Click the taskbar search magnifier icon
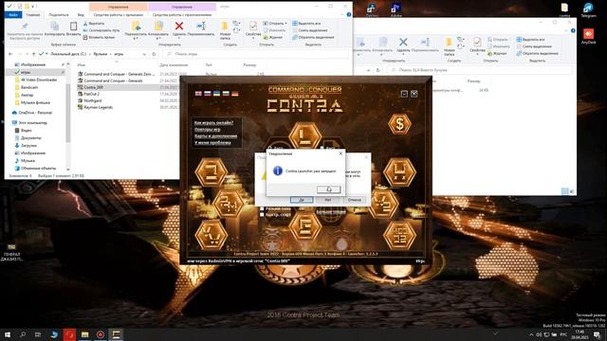The height and width of the screenshot is (341, 607). (x=23, y=334)
